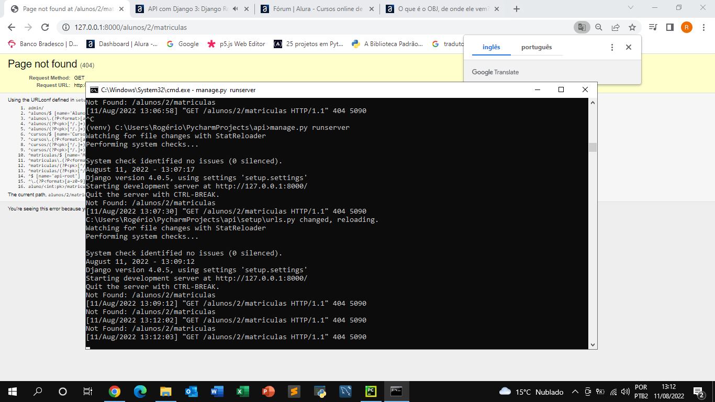Open File Explorer from the taskbar
The height and width of the screenshot is (402, 715).
[166, 392]
